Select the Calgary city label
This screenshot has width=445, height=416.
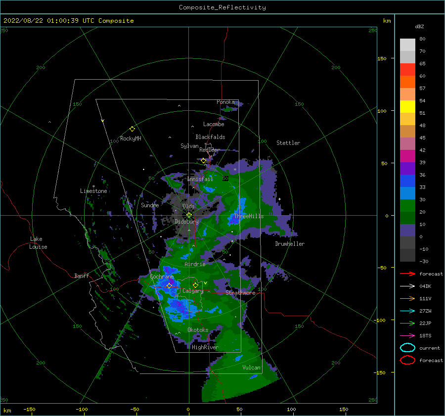[x=193, y=291]
